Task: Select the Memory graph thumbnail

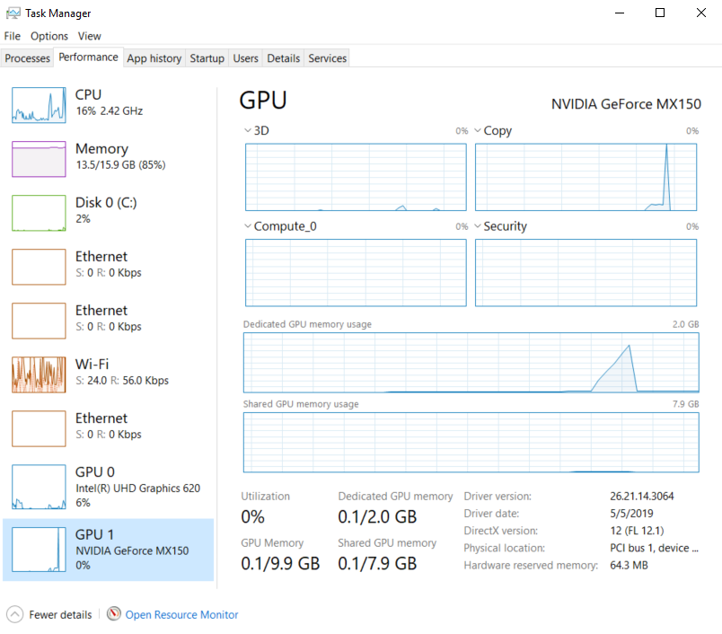Action: pos(39,159)
